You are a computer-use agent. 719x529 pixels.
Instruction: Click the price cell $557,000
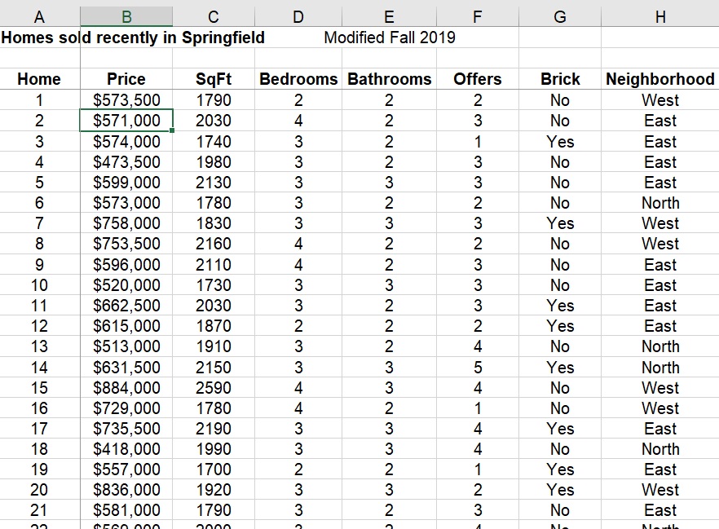[126, 469]
